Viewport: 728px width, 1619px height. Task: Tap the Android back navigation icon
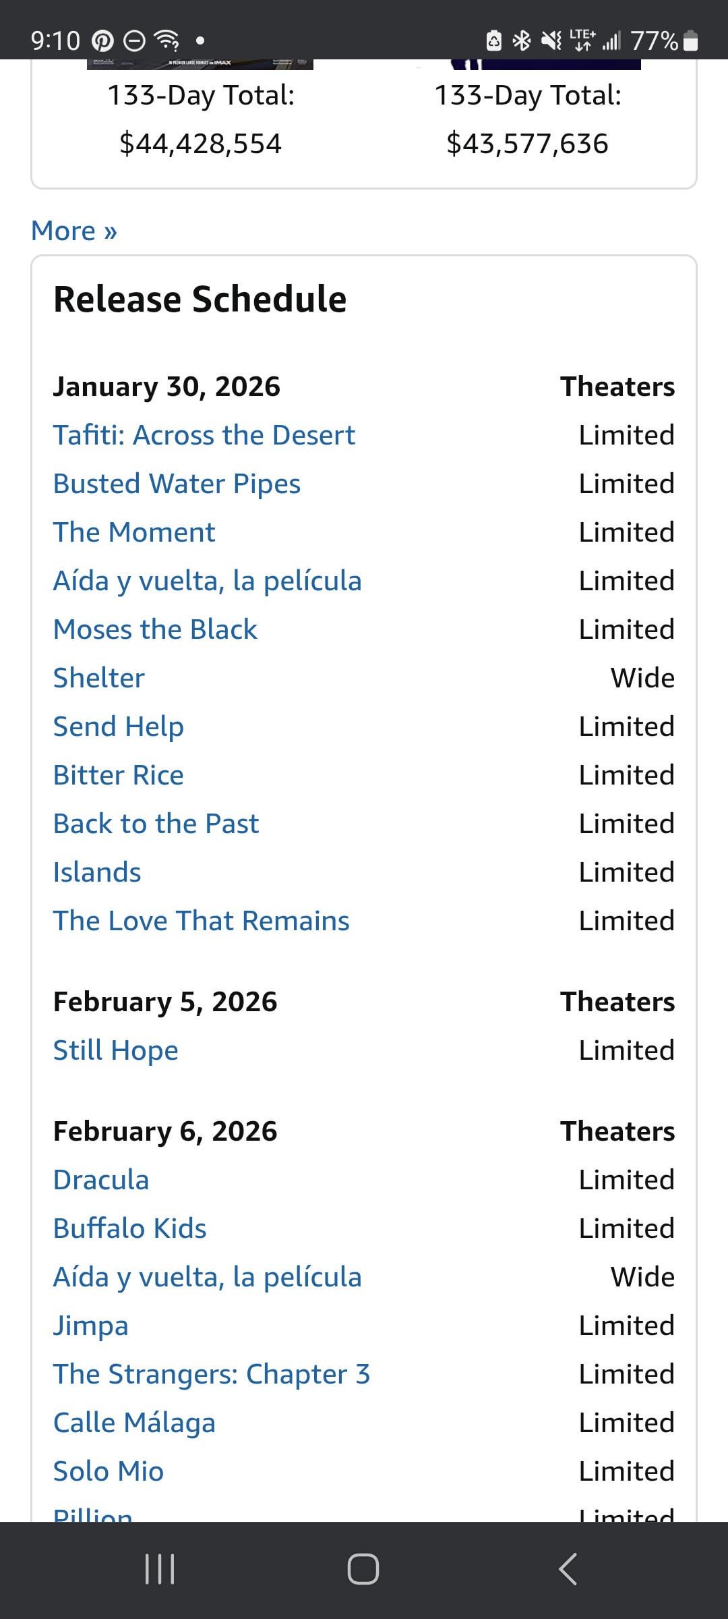coord(568,1569)
